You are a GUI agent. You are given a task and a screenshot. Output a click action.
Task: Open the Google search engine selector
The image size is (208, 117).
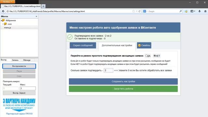145,11
